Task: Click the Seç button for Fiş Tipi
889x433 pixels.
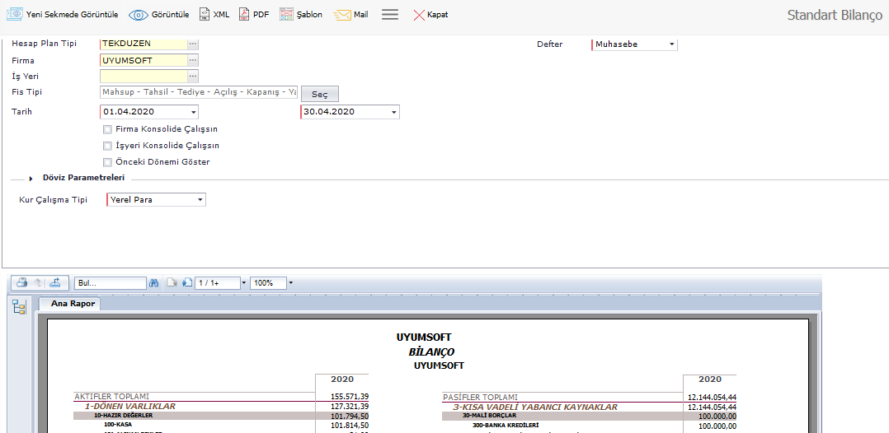Action: pyautogui.click(x=319, y=95)
